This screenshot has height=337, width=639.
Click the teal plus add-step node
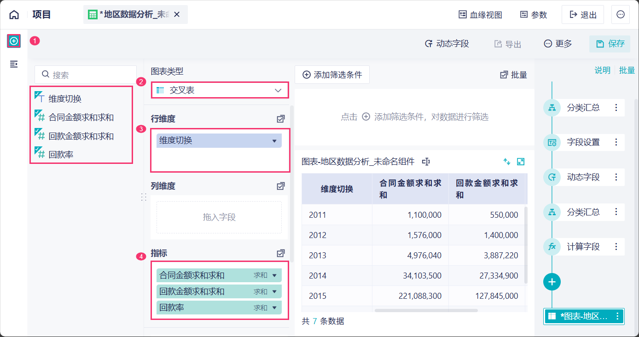click(552, 282)
